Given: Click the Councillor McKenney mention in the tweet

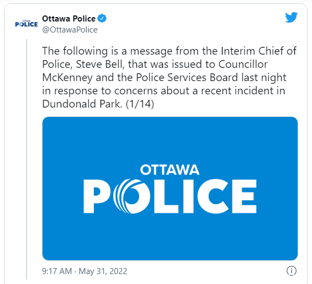Looking at the screenshot, I should pos(155,71).
